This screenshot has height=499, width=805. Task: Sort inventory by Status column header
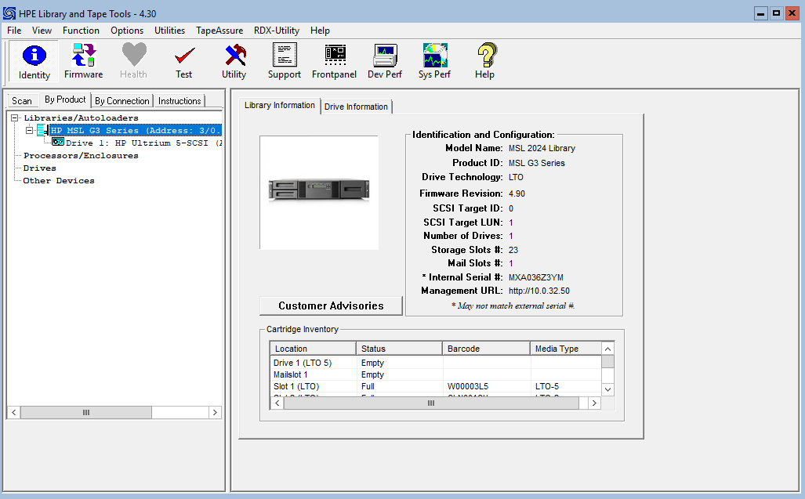pos(400,349)
